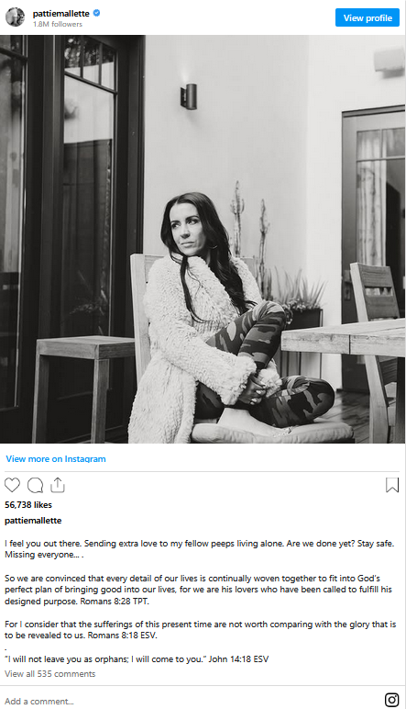Screen dimensions: 406x709
Task: Open the 56,738 likes count
Action: pyautogui.click(x=28, y=504)
